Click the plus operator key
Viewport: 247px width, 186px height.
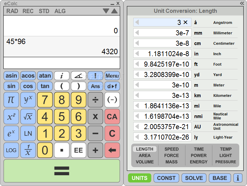pyautogui.click(x=95, y=150)
